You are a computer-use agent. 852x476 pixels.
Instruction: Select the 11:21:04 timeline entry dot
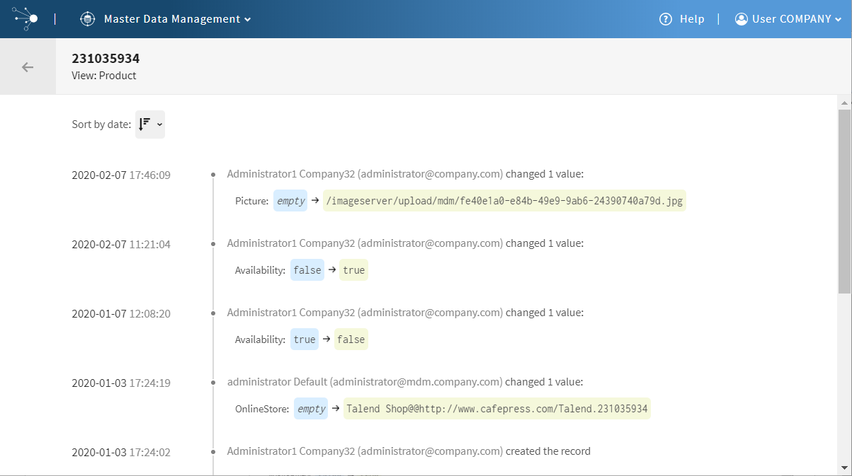click(x=213, y=243)
